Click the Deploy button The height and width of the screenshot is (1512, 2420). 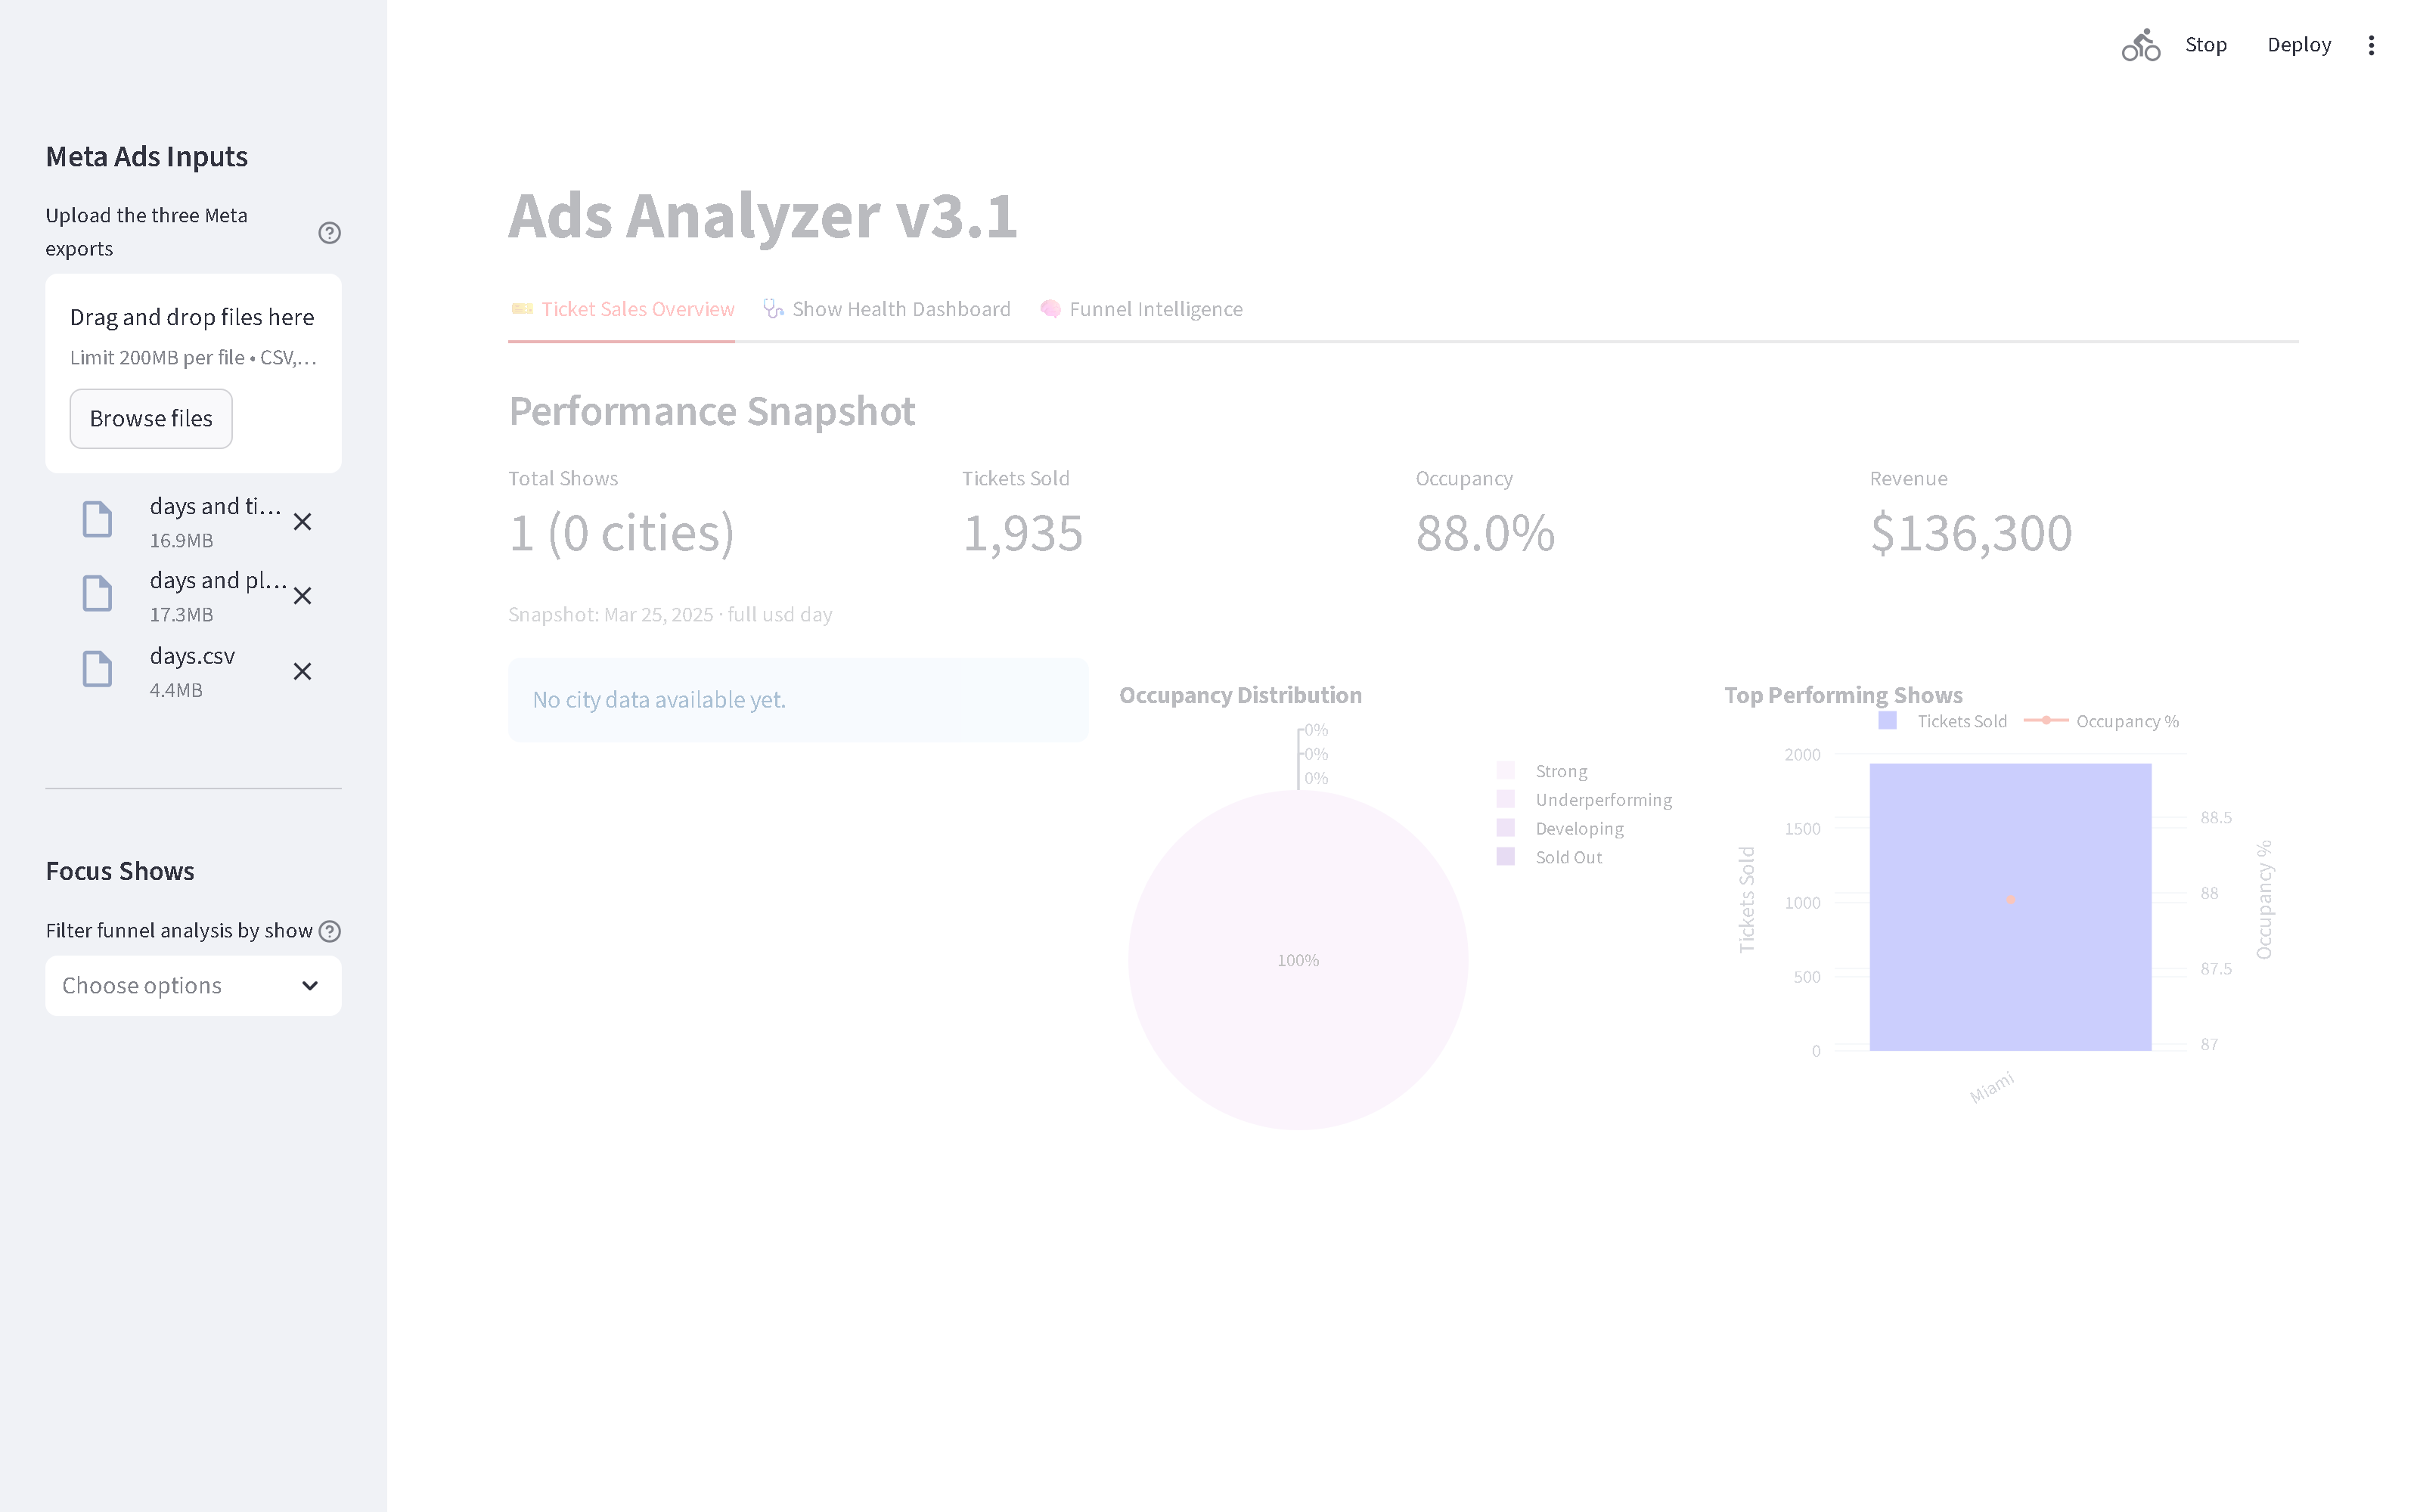point(2299,44)
